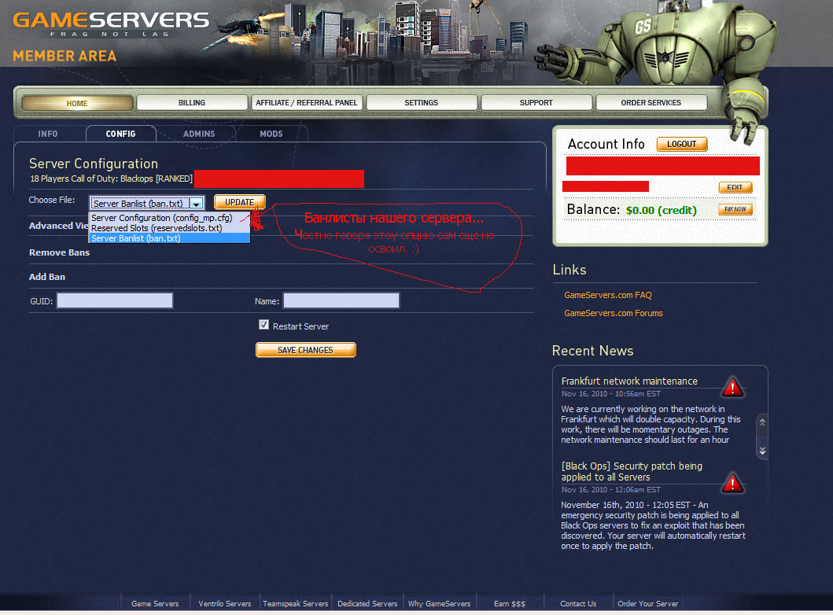
Task: Click the UPDATE button
Action: click(x=240, y=202)
